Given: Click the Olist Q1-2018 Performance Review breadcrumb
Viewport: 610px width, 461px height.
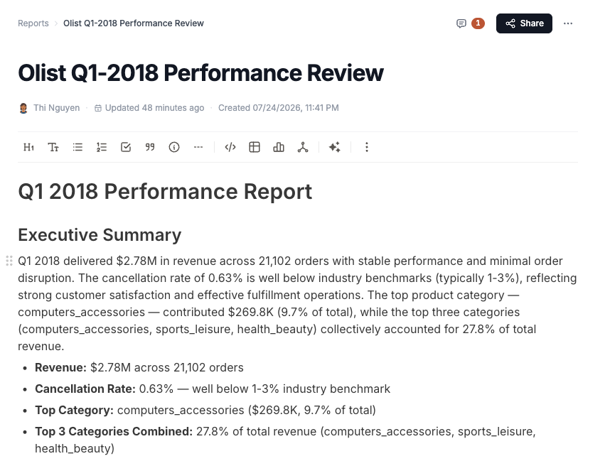Looking at the screenshot, I should click(134, 23).
